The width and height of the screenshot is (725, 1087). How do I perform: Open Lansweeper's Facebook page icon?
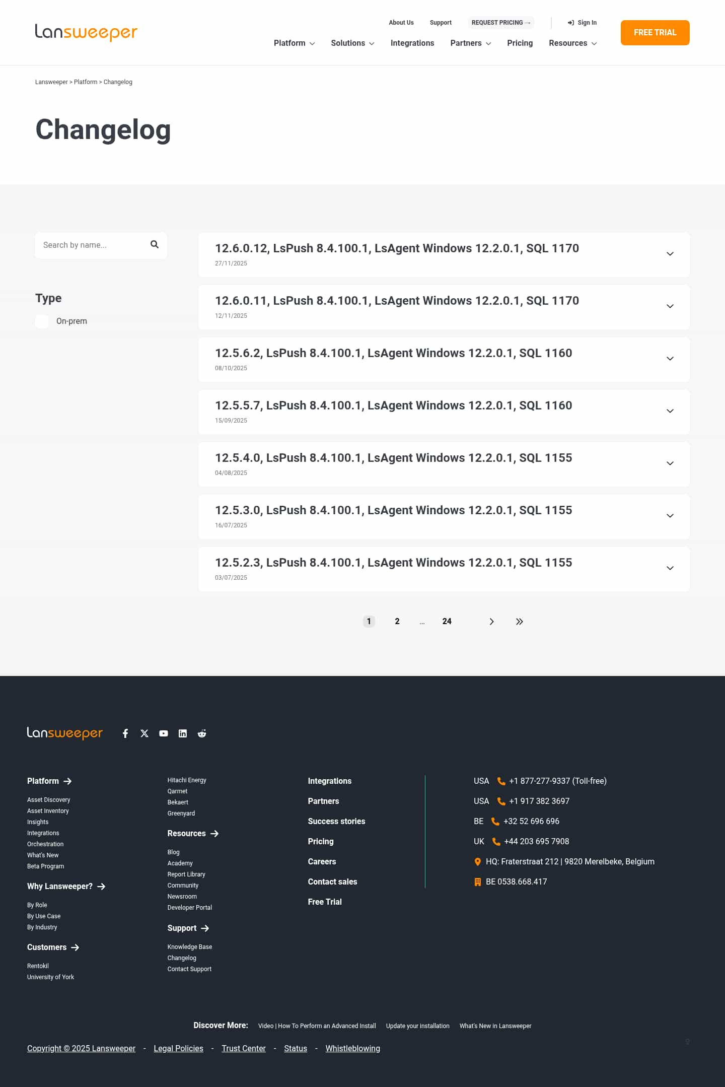point(125,733)
